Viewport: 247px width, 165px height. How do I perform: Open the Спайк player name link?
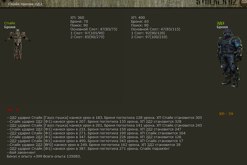[x=9, y=23]
